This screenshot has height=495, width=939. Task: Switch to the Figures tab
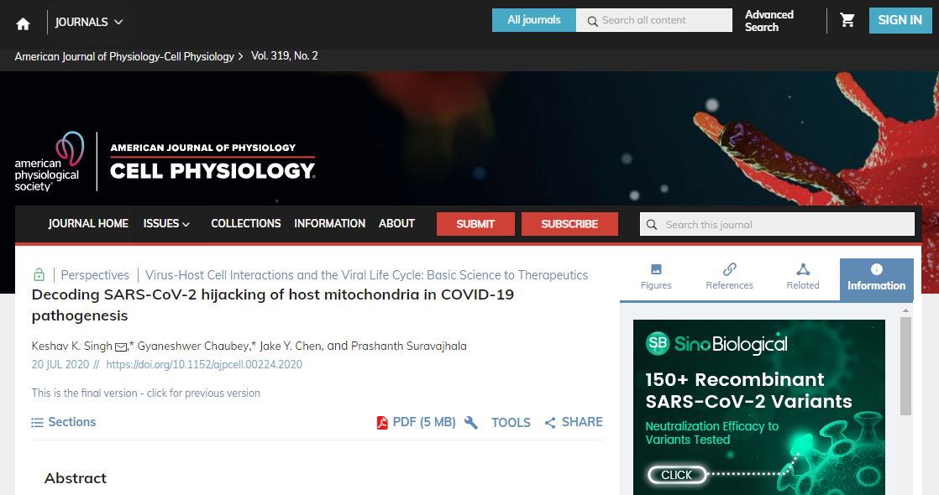[x=656, y=277]
